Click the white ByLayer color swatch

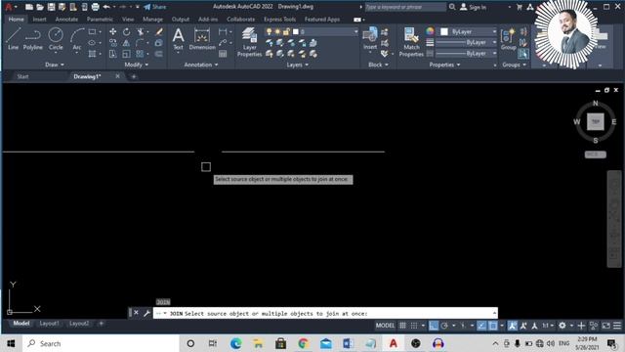pyautogui.click(x=444, y=31)
